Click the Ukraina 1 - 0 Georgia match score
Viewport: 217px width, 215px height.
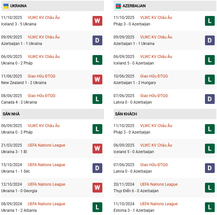19,191
